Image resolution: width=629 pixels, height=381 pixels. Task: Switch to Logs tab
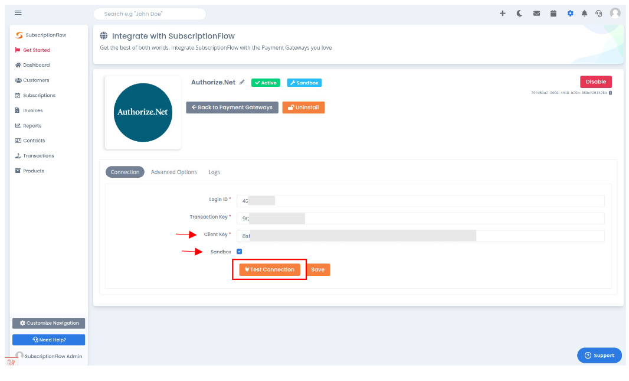coord(214,172)
